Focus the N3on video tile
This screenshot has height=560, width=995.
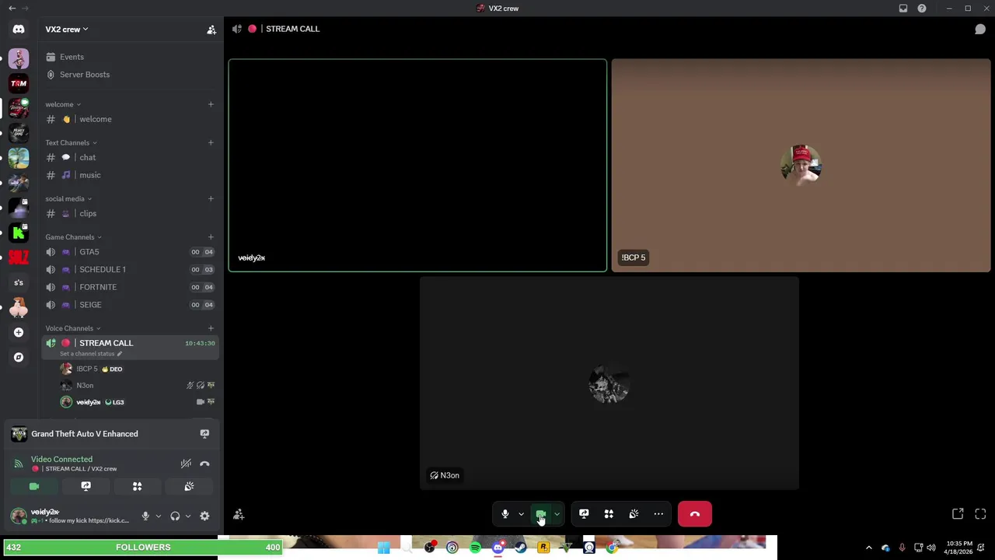(x=609, y=383)
